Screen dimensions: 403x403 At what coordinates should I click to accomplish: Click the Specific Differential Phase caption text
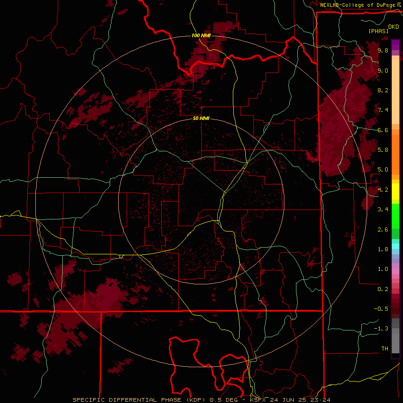[x=201, y=400]
